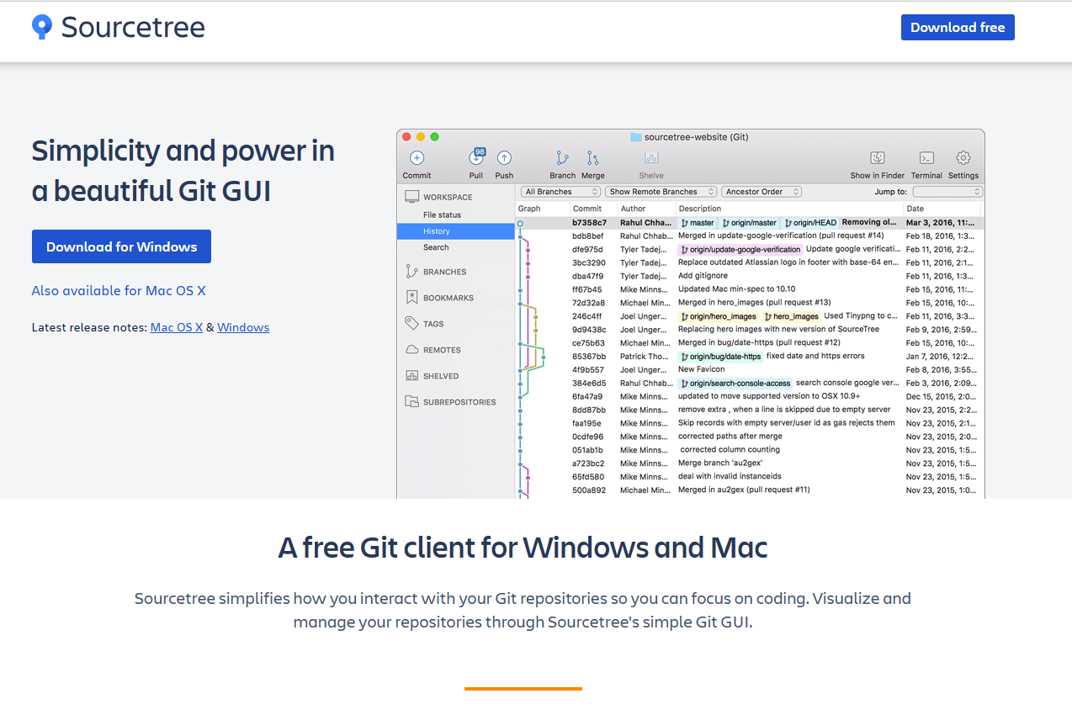Viewport: 1072px width, 720px height.
Task: Click the master branch tag
Action: [x=698, y=223]
